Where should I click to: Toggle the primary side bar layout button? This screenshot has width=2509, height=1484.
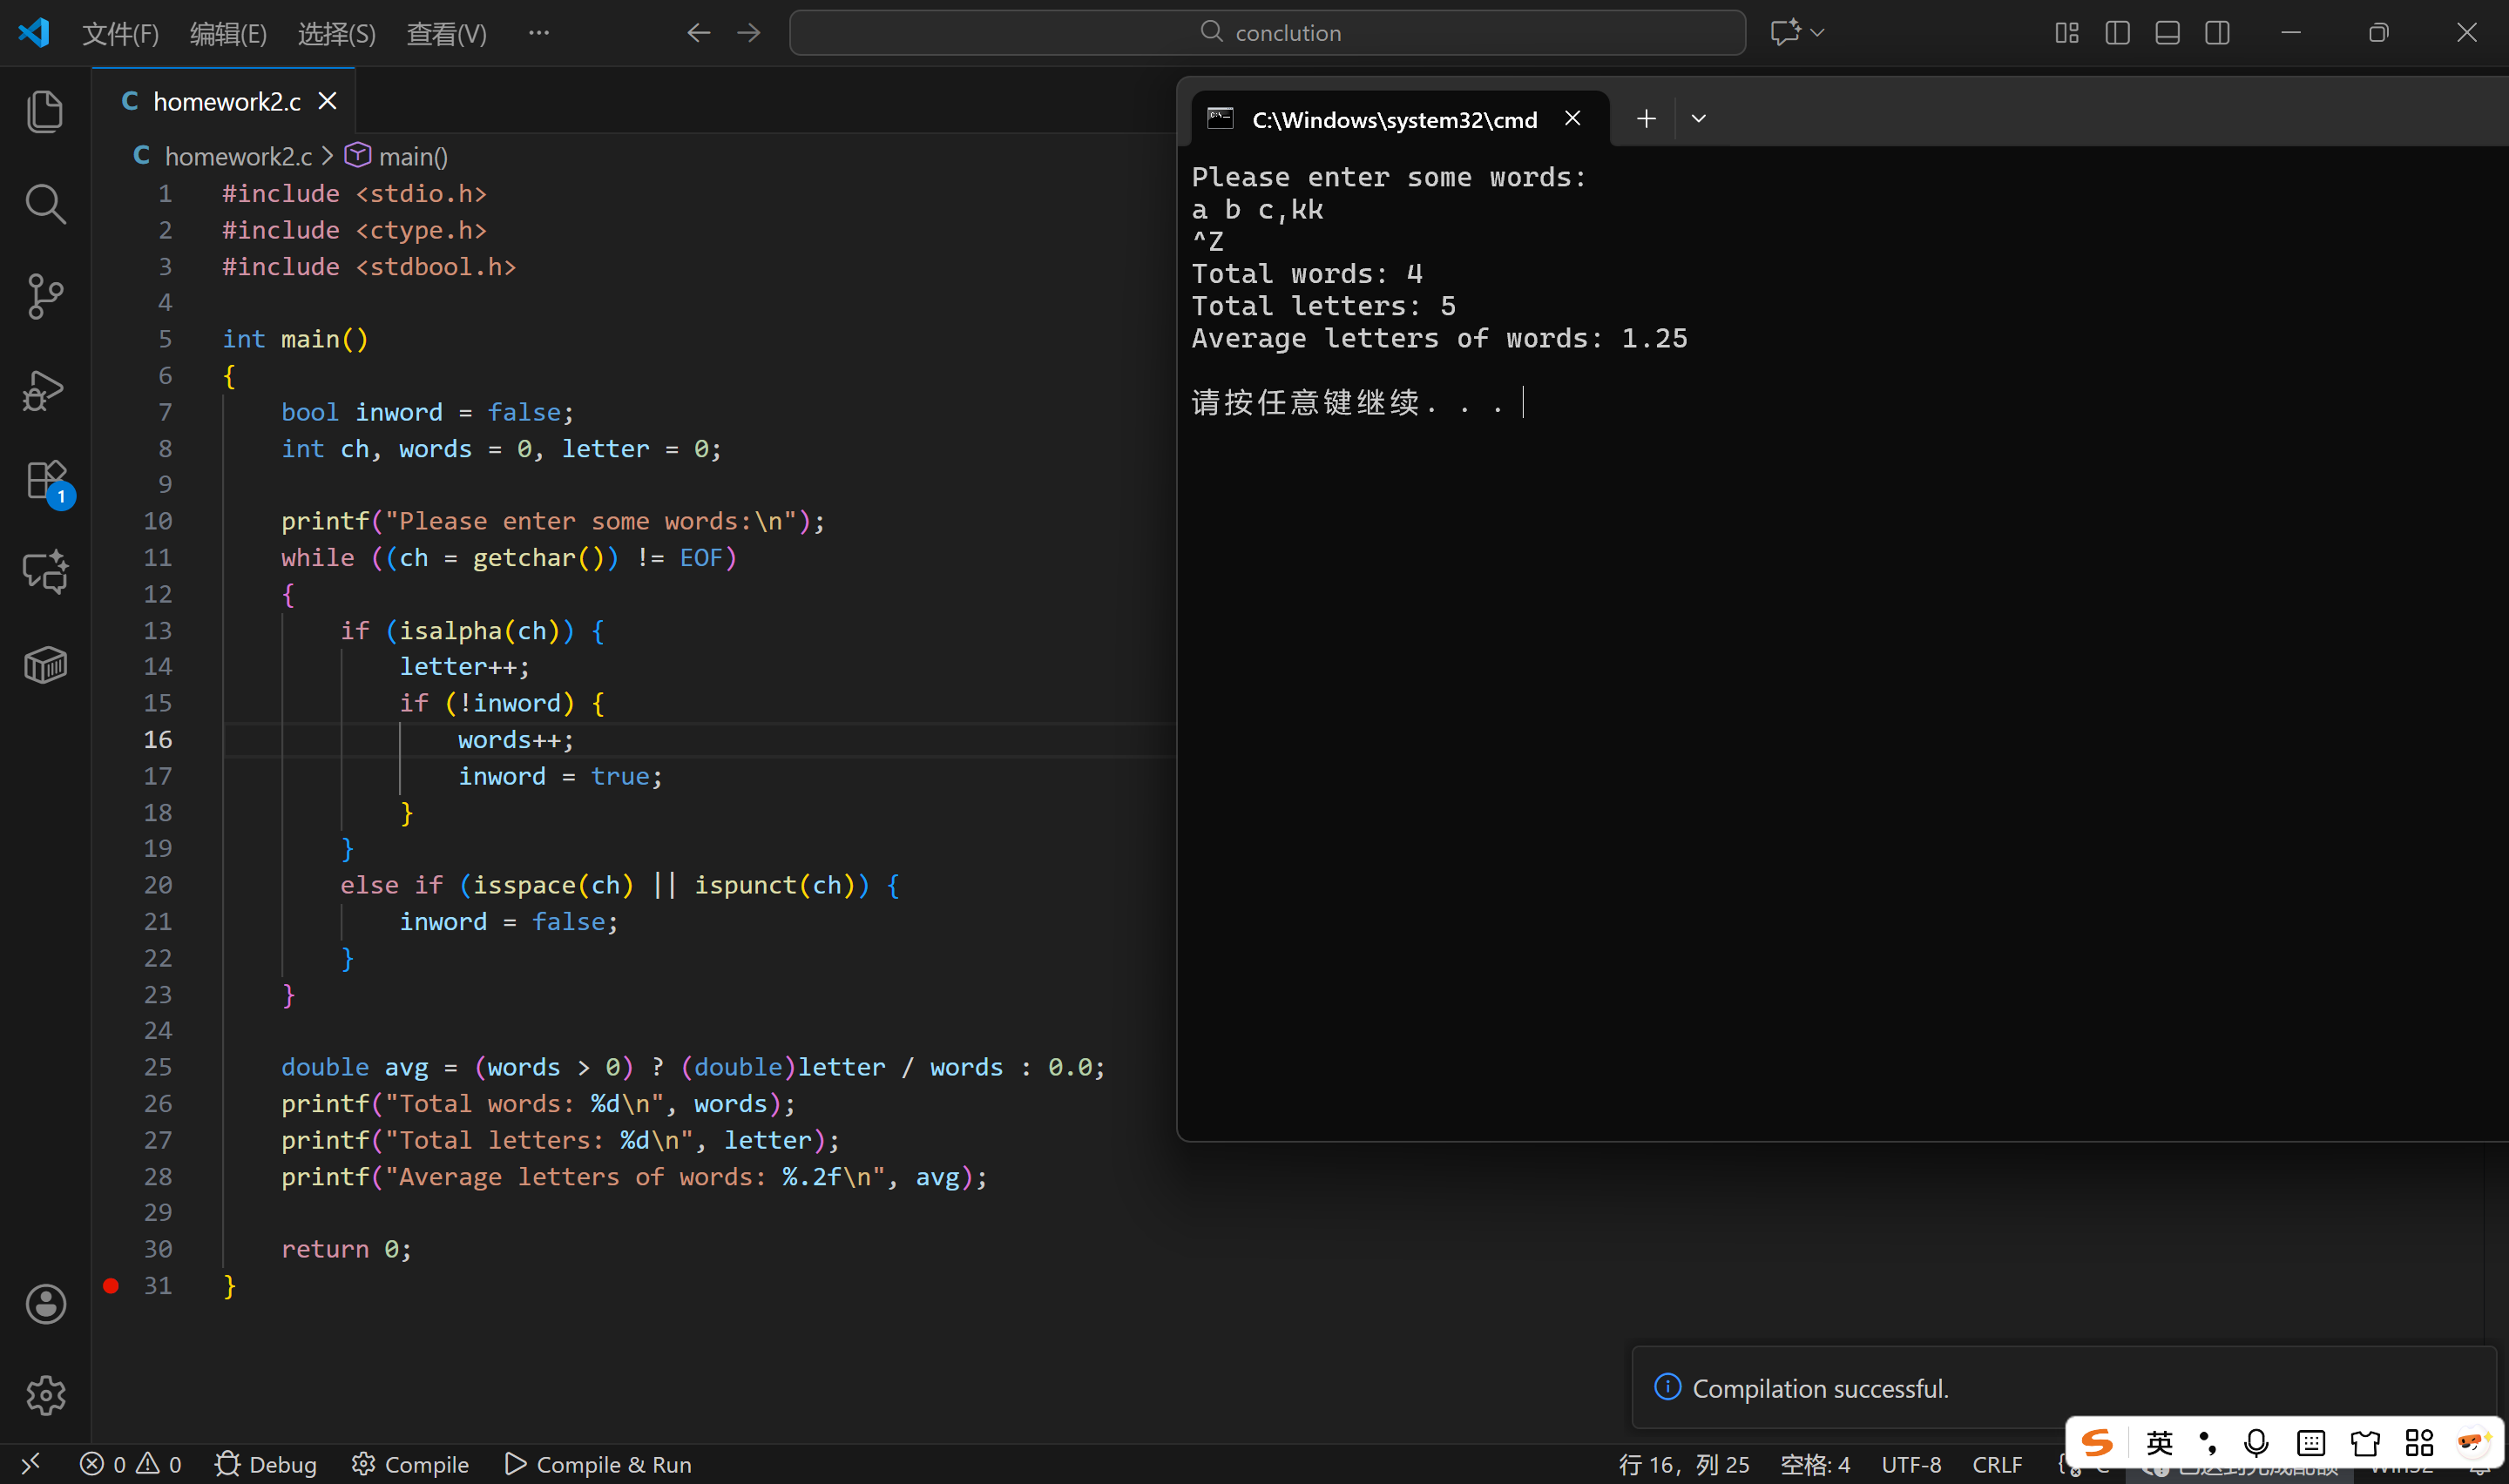(x=2117, y=33)
